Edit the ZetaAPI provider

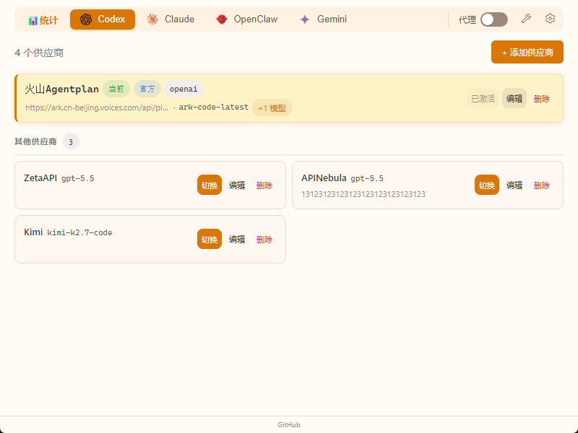(x=237, y=185)
